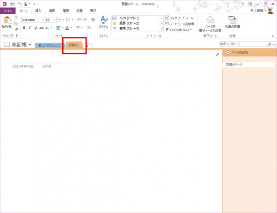Decrease indent of paragraph
277x213 pixels.
coord(79,20)
